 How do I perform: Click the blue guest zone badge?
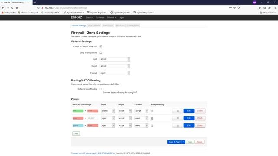coord(78,125)
